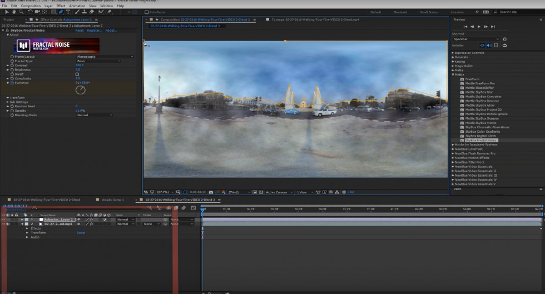
Task: Open the Animation menu
Action: (x=77, y=6)
